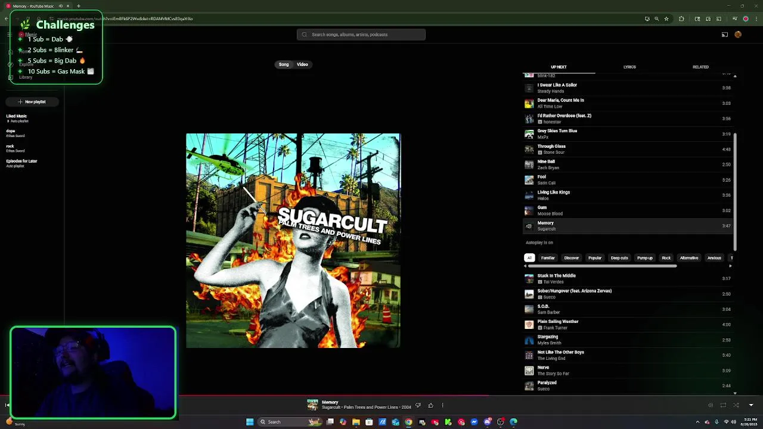Open Messenger from taskbar
Image resolution: width=763 pixels, height=429 pixels.
coord(474,422)
